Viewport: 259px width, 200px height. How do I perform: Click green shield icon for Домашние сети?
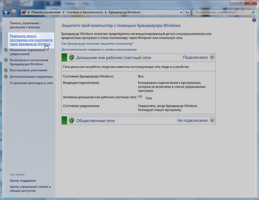(x=71, y=57)
